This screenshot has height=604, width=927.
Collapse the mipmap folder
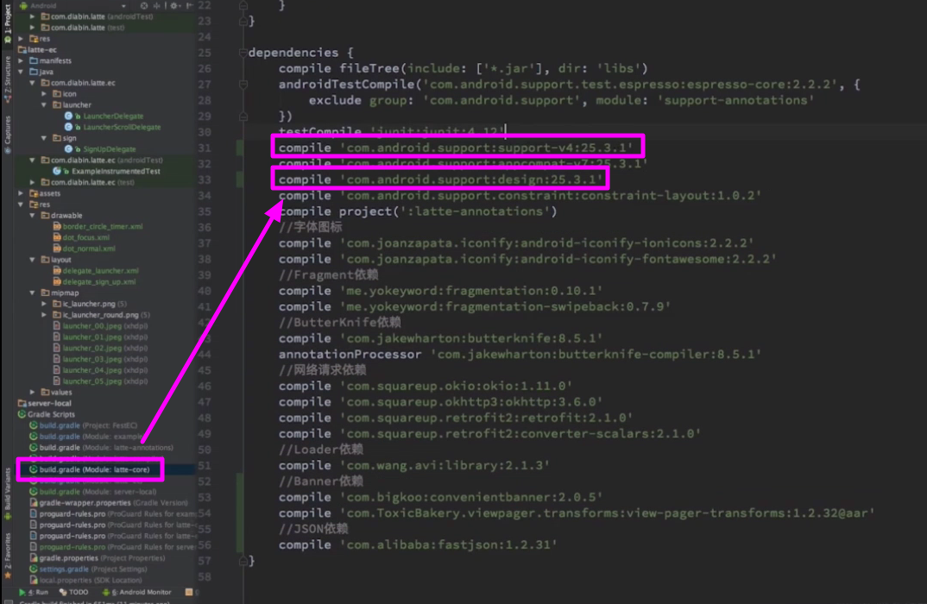coord(33,293)
